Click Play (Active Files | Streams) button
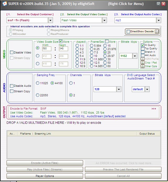The image size is (168, 182). pos(45,169)
